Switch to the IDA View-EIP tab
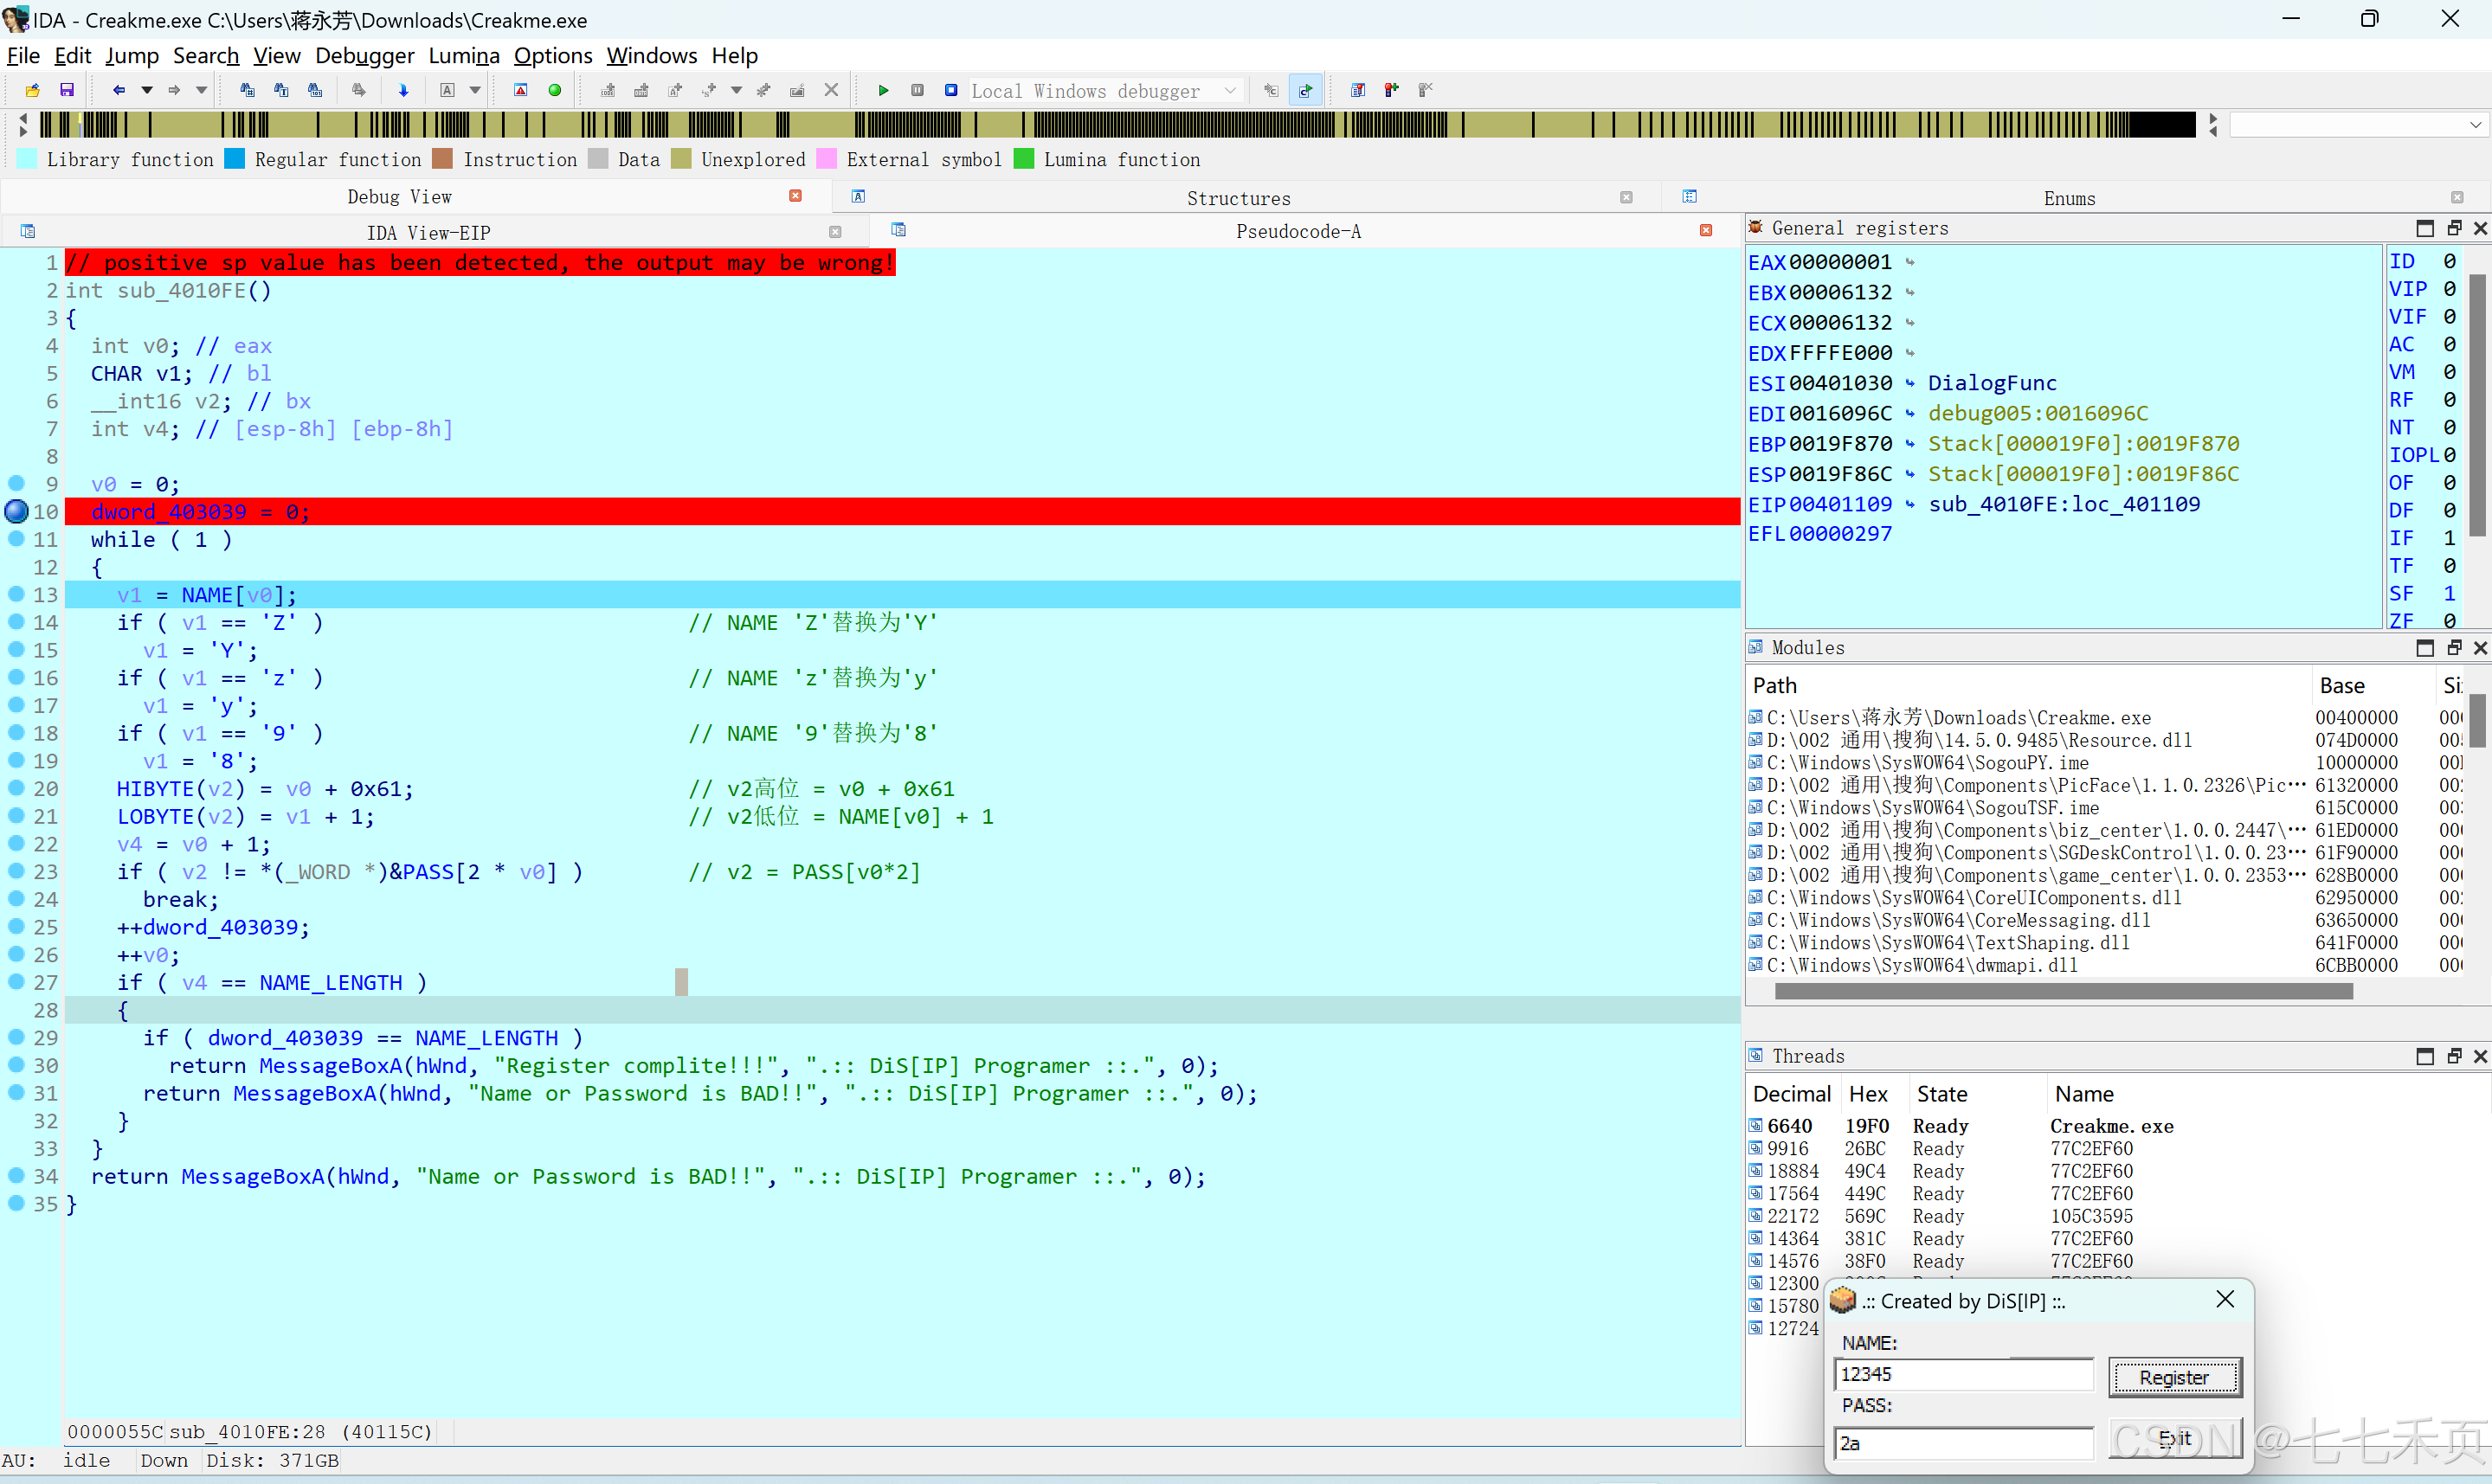 tap(428, 232)
